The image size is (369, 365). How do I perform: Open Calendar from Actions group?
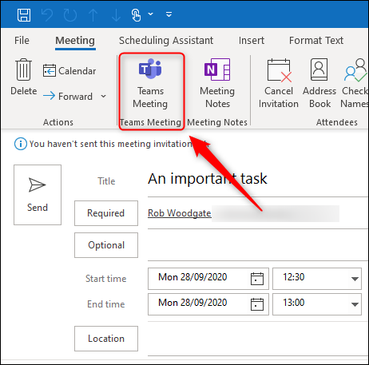pyautogui.click(x=69, y=71)
